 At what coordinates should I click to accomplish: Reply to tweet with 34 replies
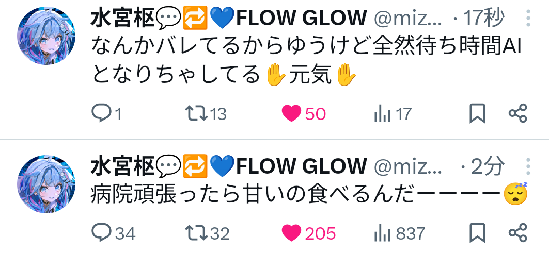114,233
